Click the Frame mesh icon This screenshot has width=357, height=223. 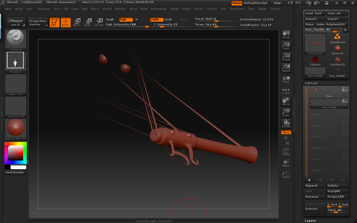286,152
